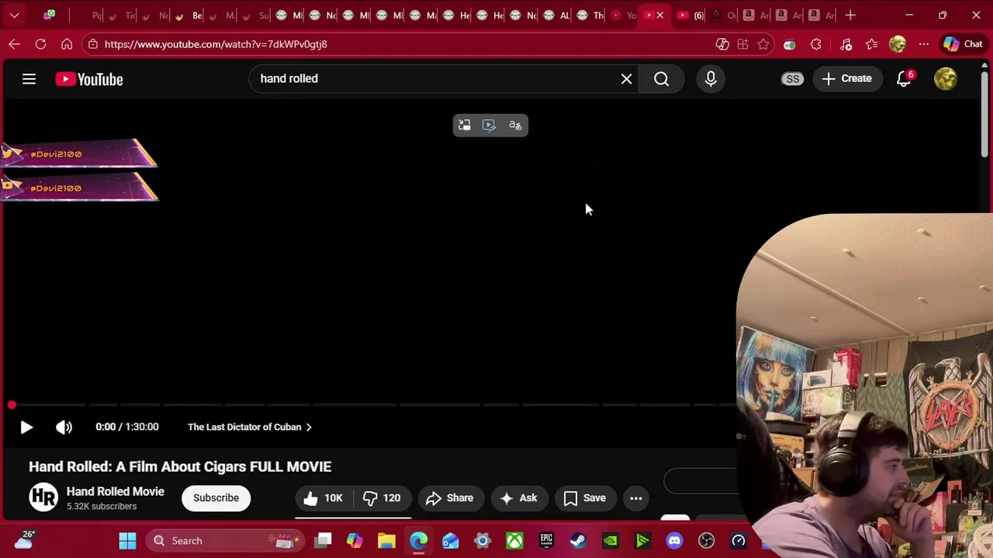The width and height of the screenshot is (993, 558).
Task: Open more actions three-dot menu
Action: coord(635,498)
